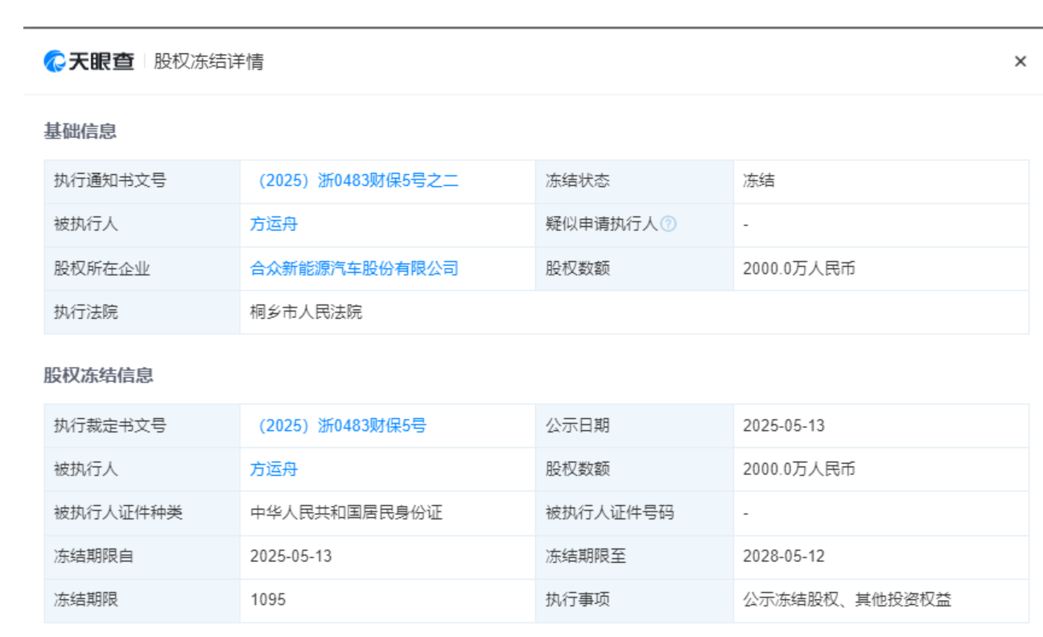Click the 执行事项 label
This screenshot has height=637, width=1043.
pyautogui.click(x=578, y=599)
